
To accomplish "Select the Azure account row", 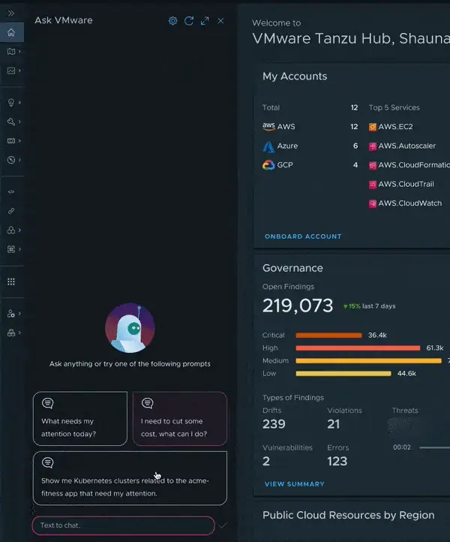I will point(310,146).
